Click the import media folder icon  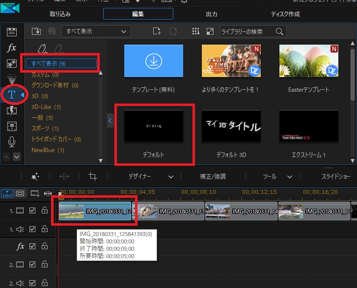coord(36,31)
